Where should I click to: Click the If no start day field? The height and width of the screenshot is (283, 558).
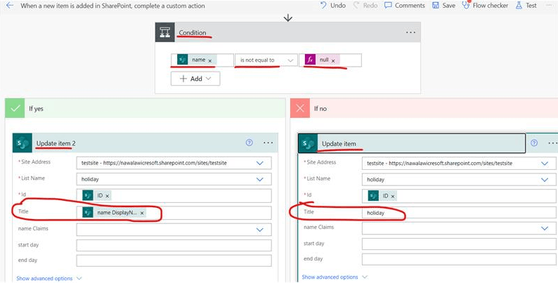(x=460, y=244)
